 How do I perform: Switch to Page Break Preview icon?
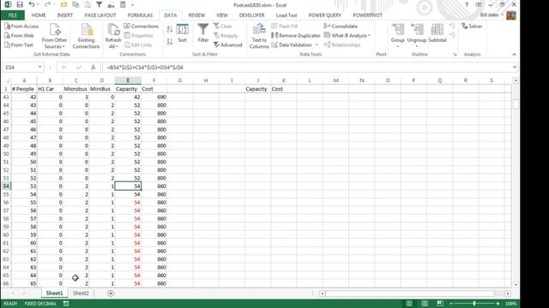click(x=440, y=304)
